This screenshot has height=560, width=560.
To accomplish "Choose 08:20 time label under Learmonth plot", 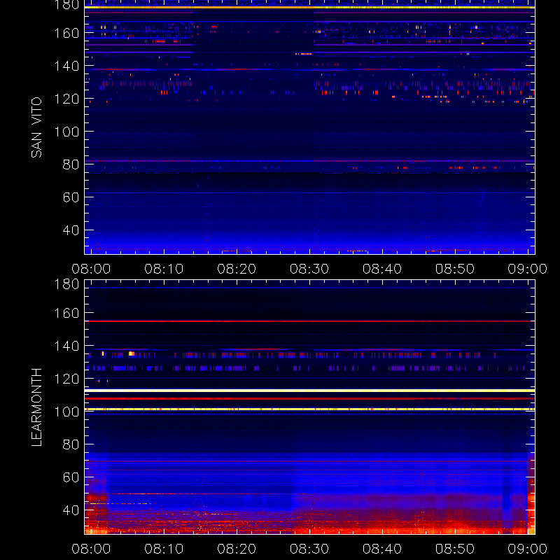I will point(237,549).
